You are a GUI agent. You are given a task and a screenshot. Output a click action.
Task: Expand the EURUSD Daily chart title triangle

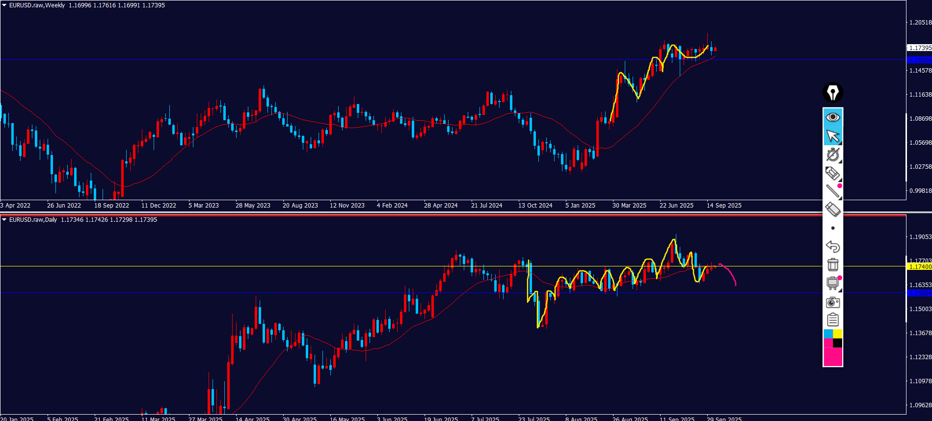(4, 220)
